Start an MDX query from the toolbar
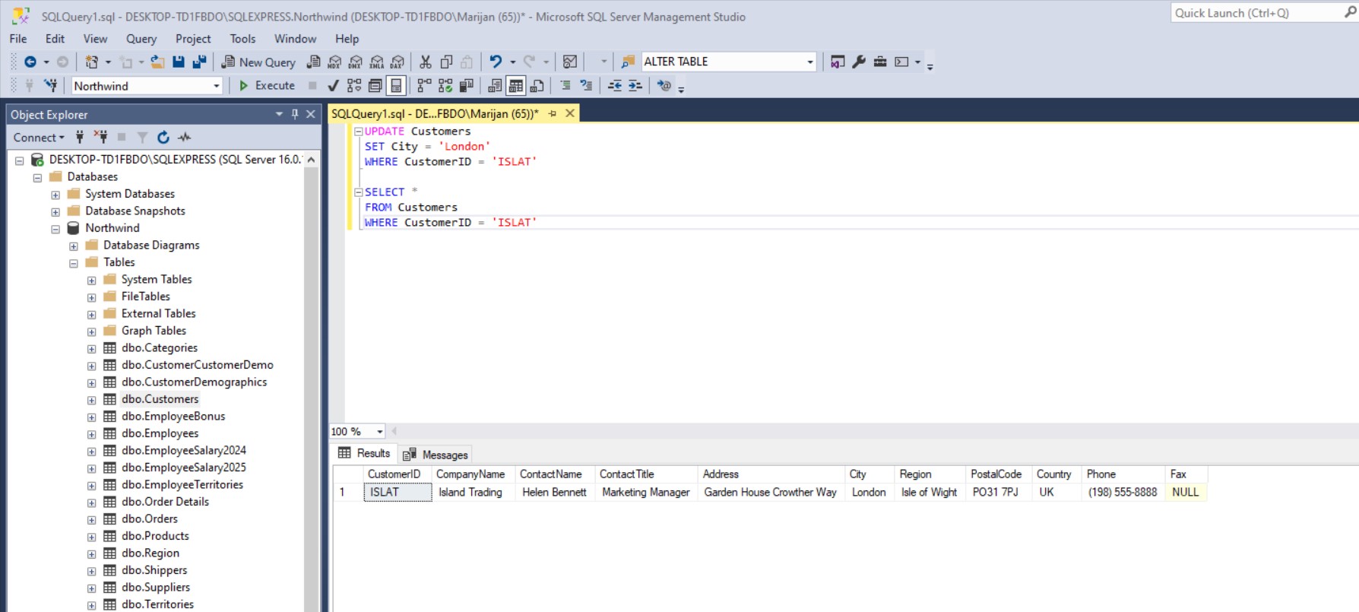 click(x=334, y=62)
